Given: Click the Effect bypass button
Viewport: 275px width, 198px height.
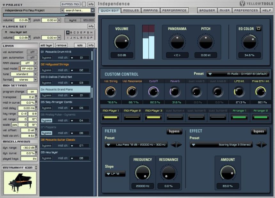Looking at the screenshot, I should 258,131.
